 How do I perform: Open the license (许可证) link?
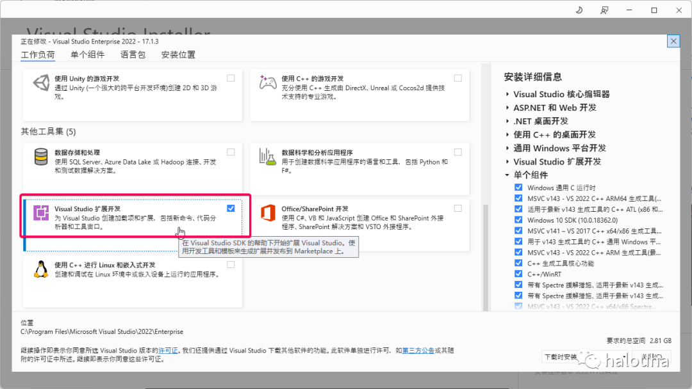168,351
